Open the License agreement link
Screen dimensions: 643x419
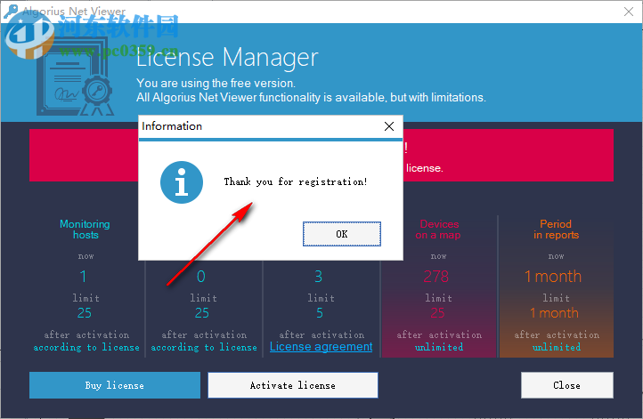click(321, 347)
